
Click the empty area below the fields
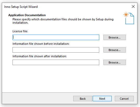point(70,79)
